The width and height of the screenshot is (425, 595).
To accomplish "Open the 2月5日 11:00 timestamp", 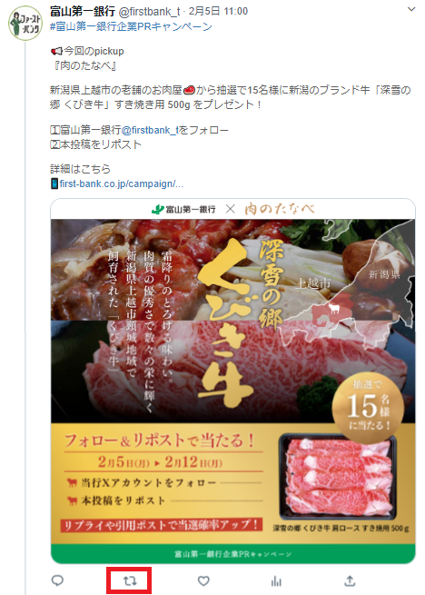I will (x=218, y=12).
